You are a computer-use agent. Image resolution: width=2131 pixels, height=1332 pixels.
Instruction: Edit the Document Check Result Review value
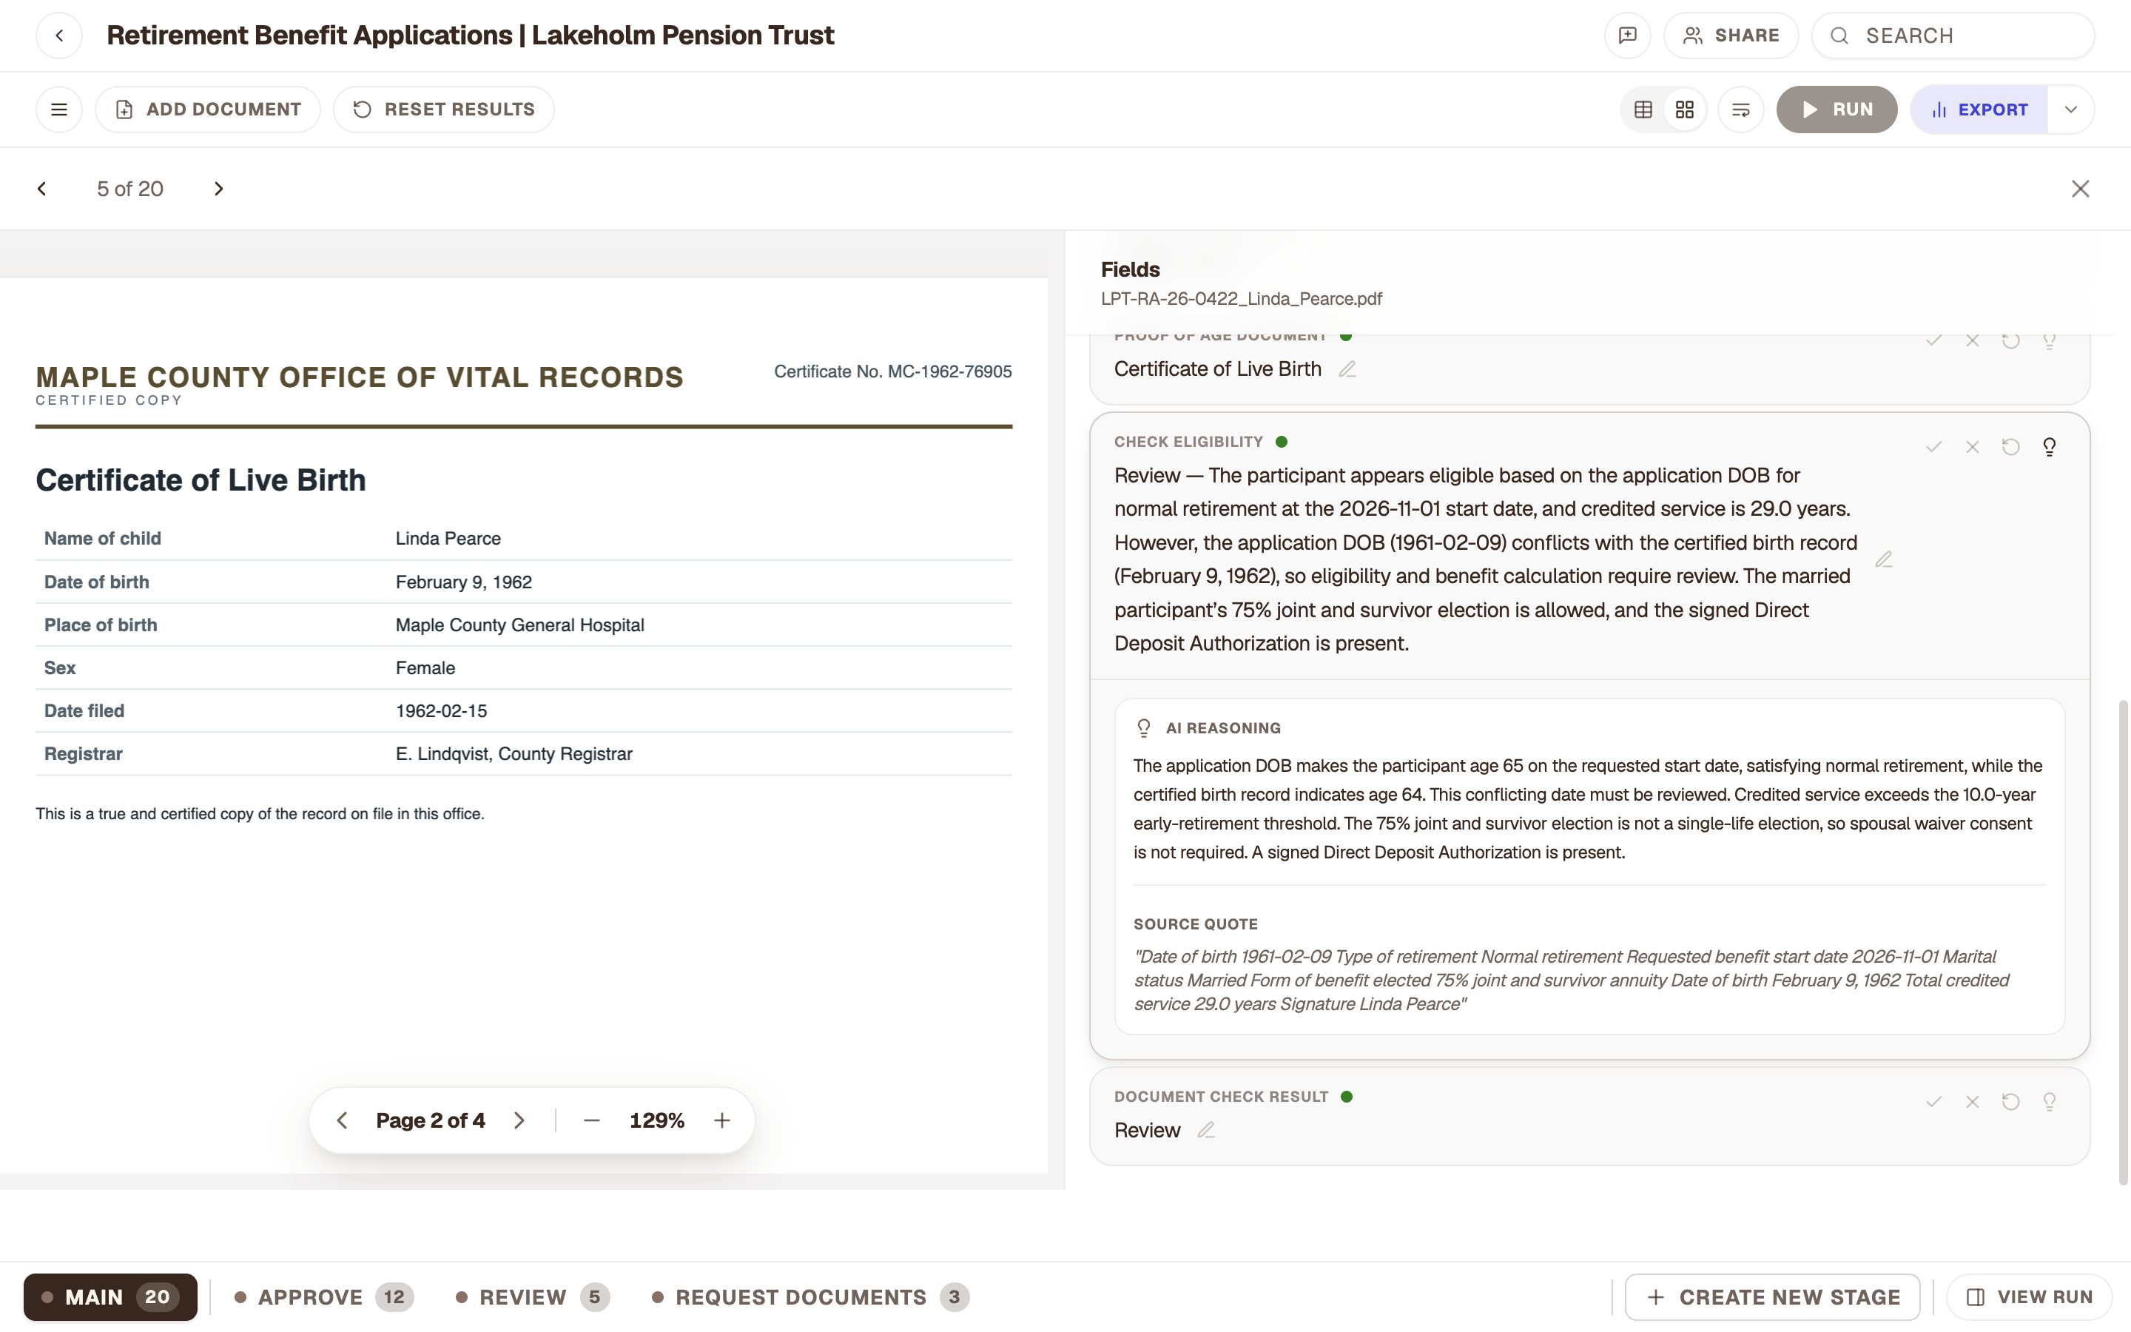pos(1205,1130)
